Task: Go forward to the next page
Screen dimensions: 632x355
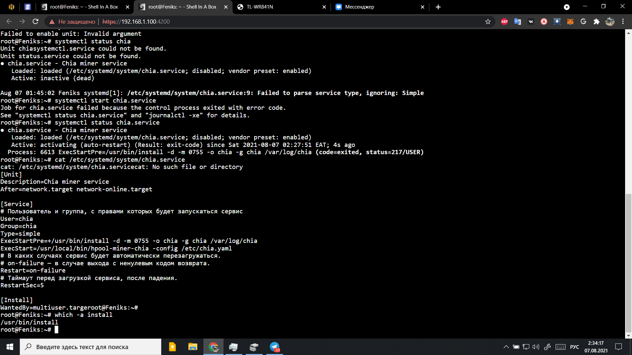Action: tap(22, 21)
